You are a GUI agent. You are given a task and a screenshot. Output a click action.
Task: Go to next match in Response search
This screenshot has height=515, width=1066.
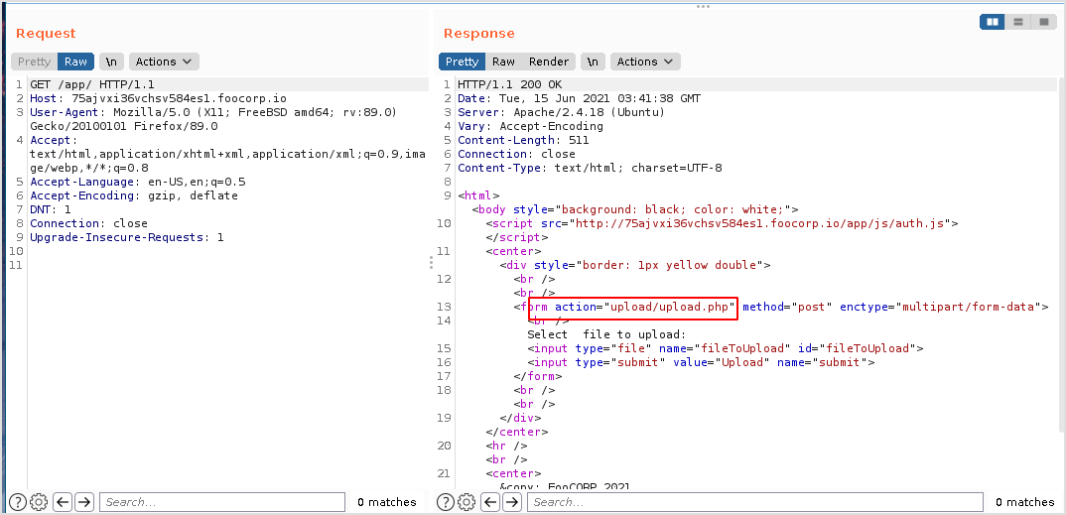tap(512, 502)
